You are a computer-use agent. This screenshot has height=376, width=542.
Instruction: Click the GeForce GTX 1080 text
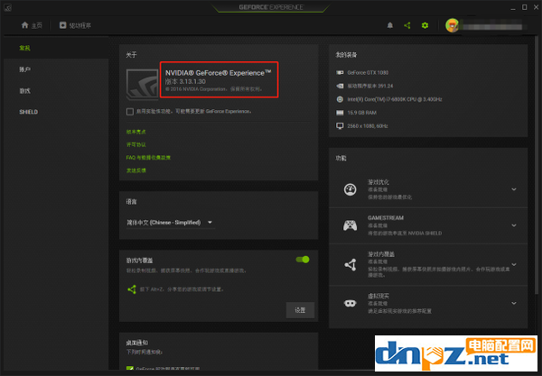(x=368, y=72)
